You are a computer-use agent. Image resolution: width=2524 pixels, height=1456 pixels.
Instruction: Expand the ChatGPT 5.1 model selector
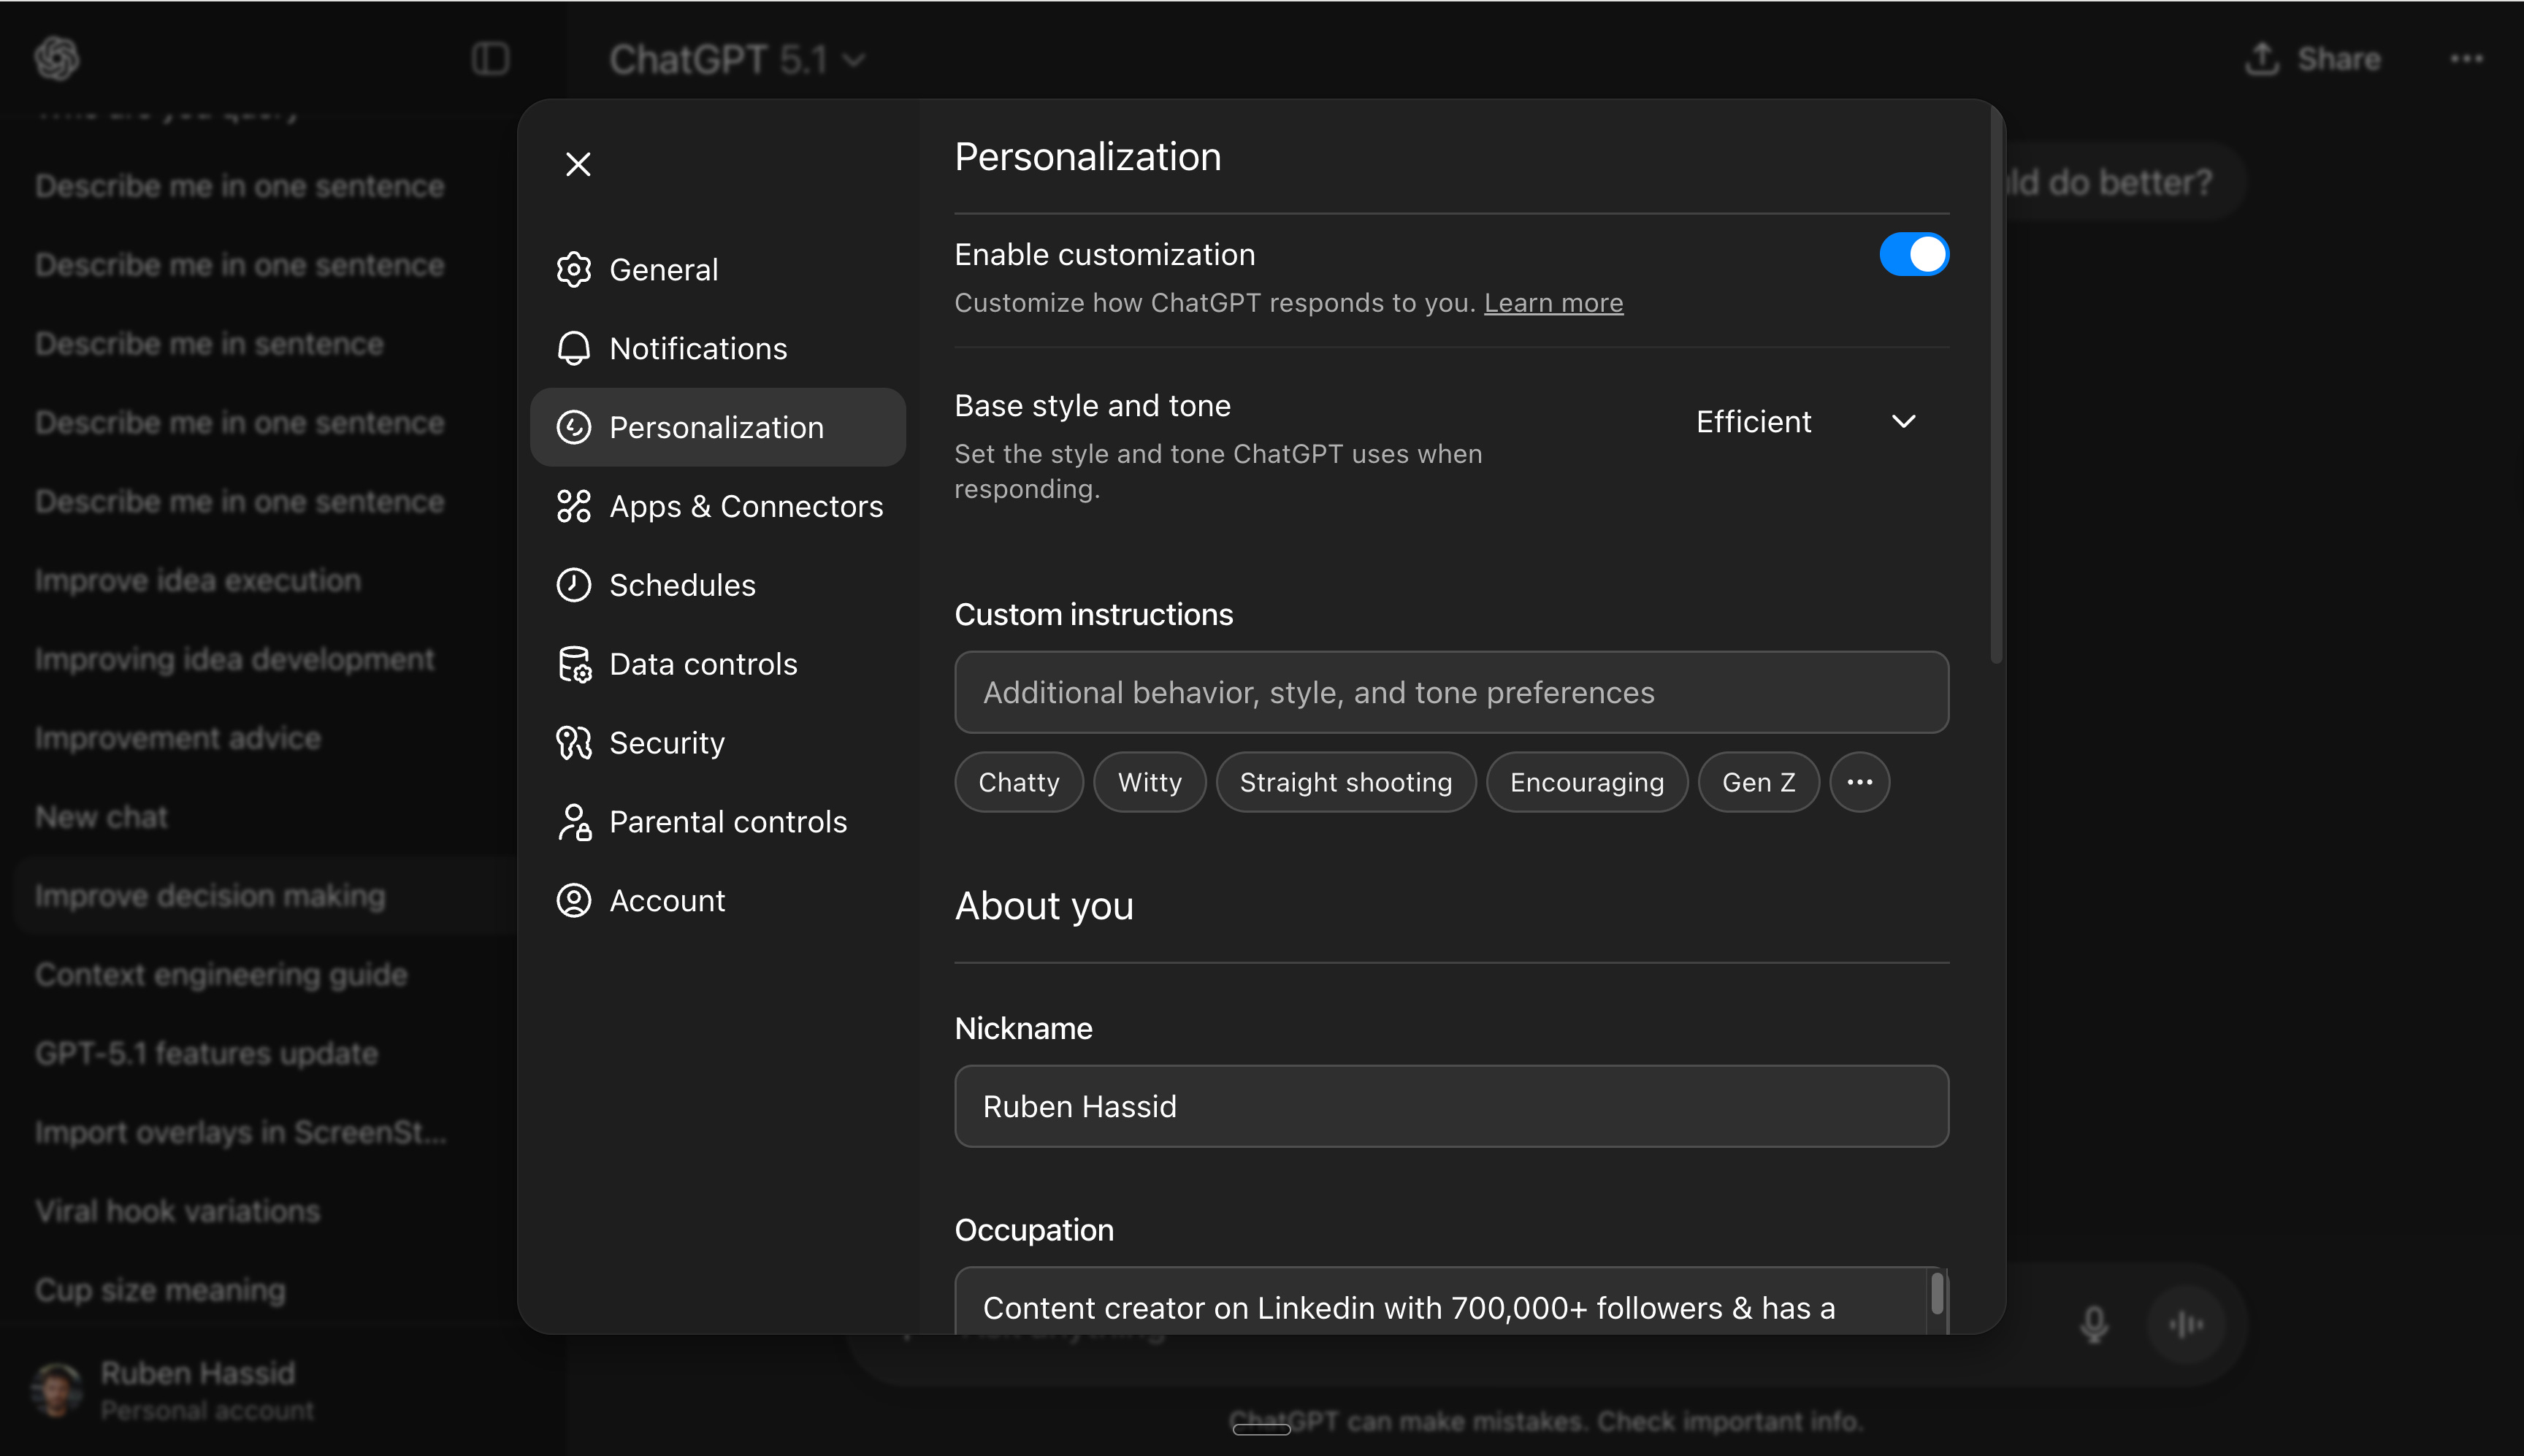pyautogui.click(x=737, y=60)
